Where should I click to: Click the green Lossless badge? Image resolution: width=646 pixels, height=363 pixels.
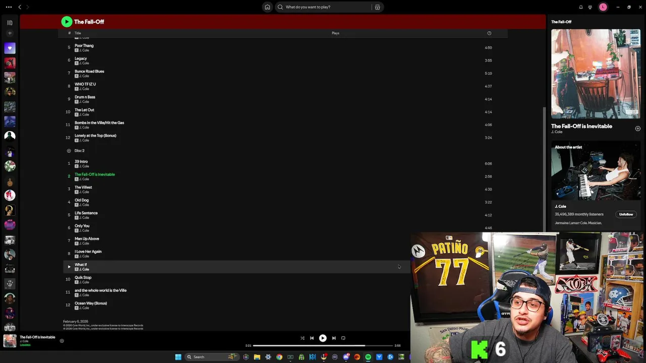point(25,345)
